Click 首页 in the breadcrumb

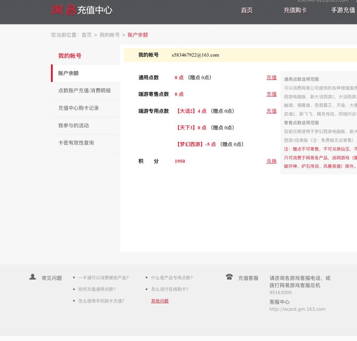[86, 35]
